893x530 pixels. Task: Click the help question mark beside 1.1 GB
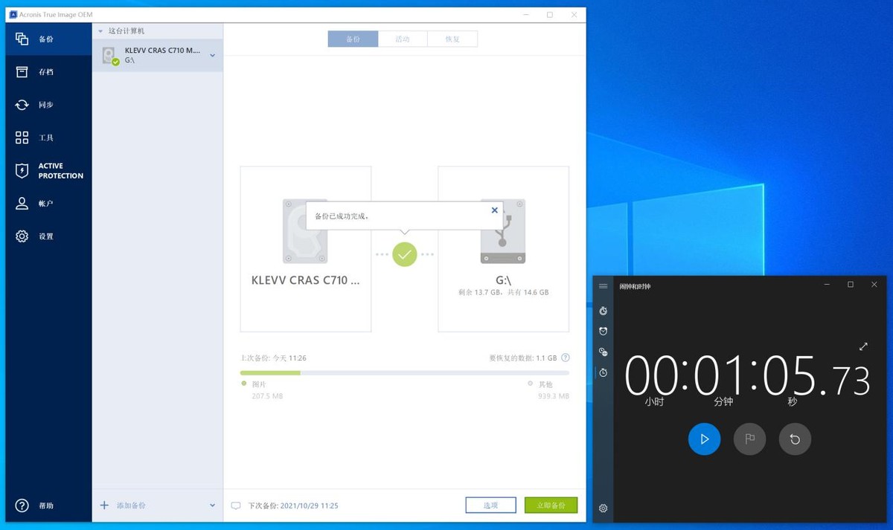click(x=566, y=358)
